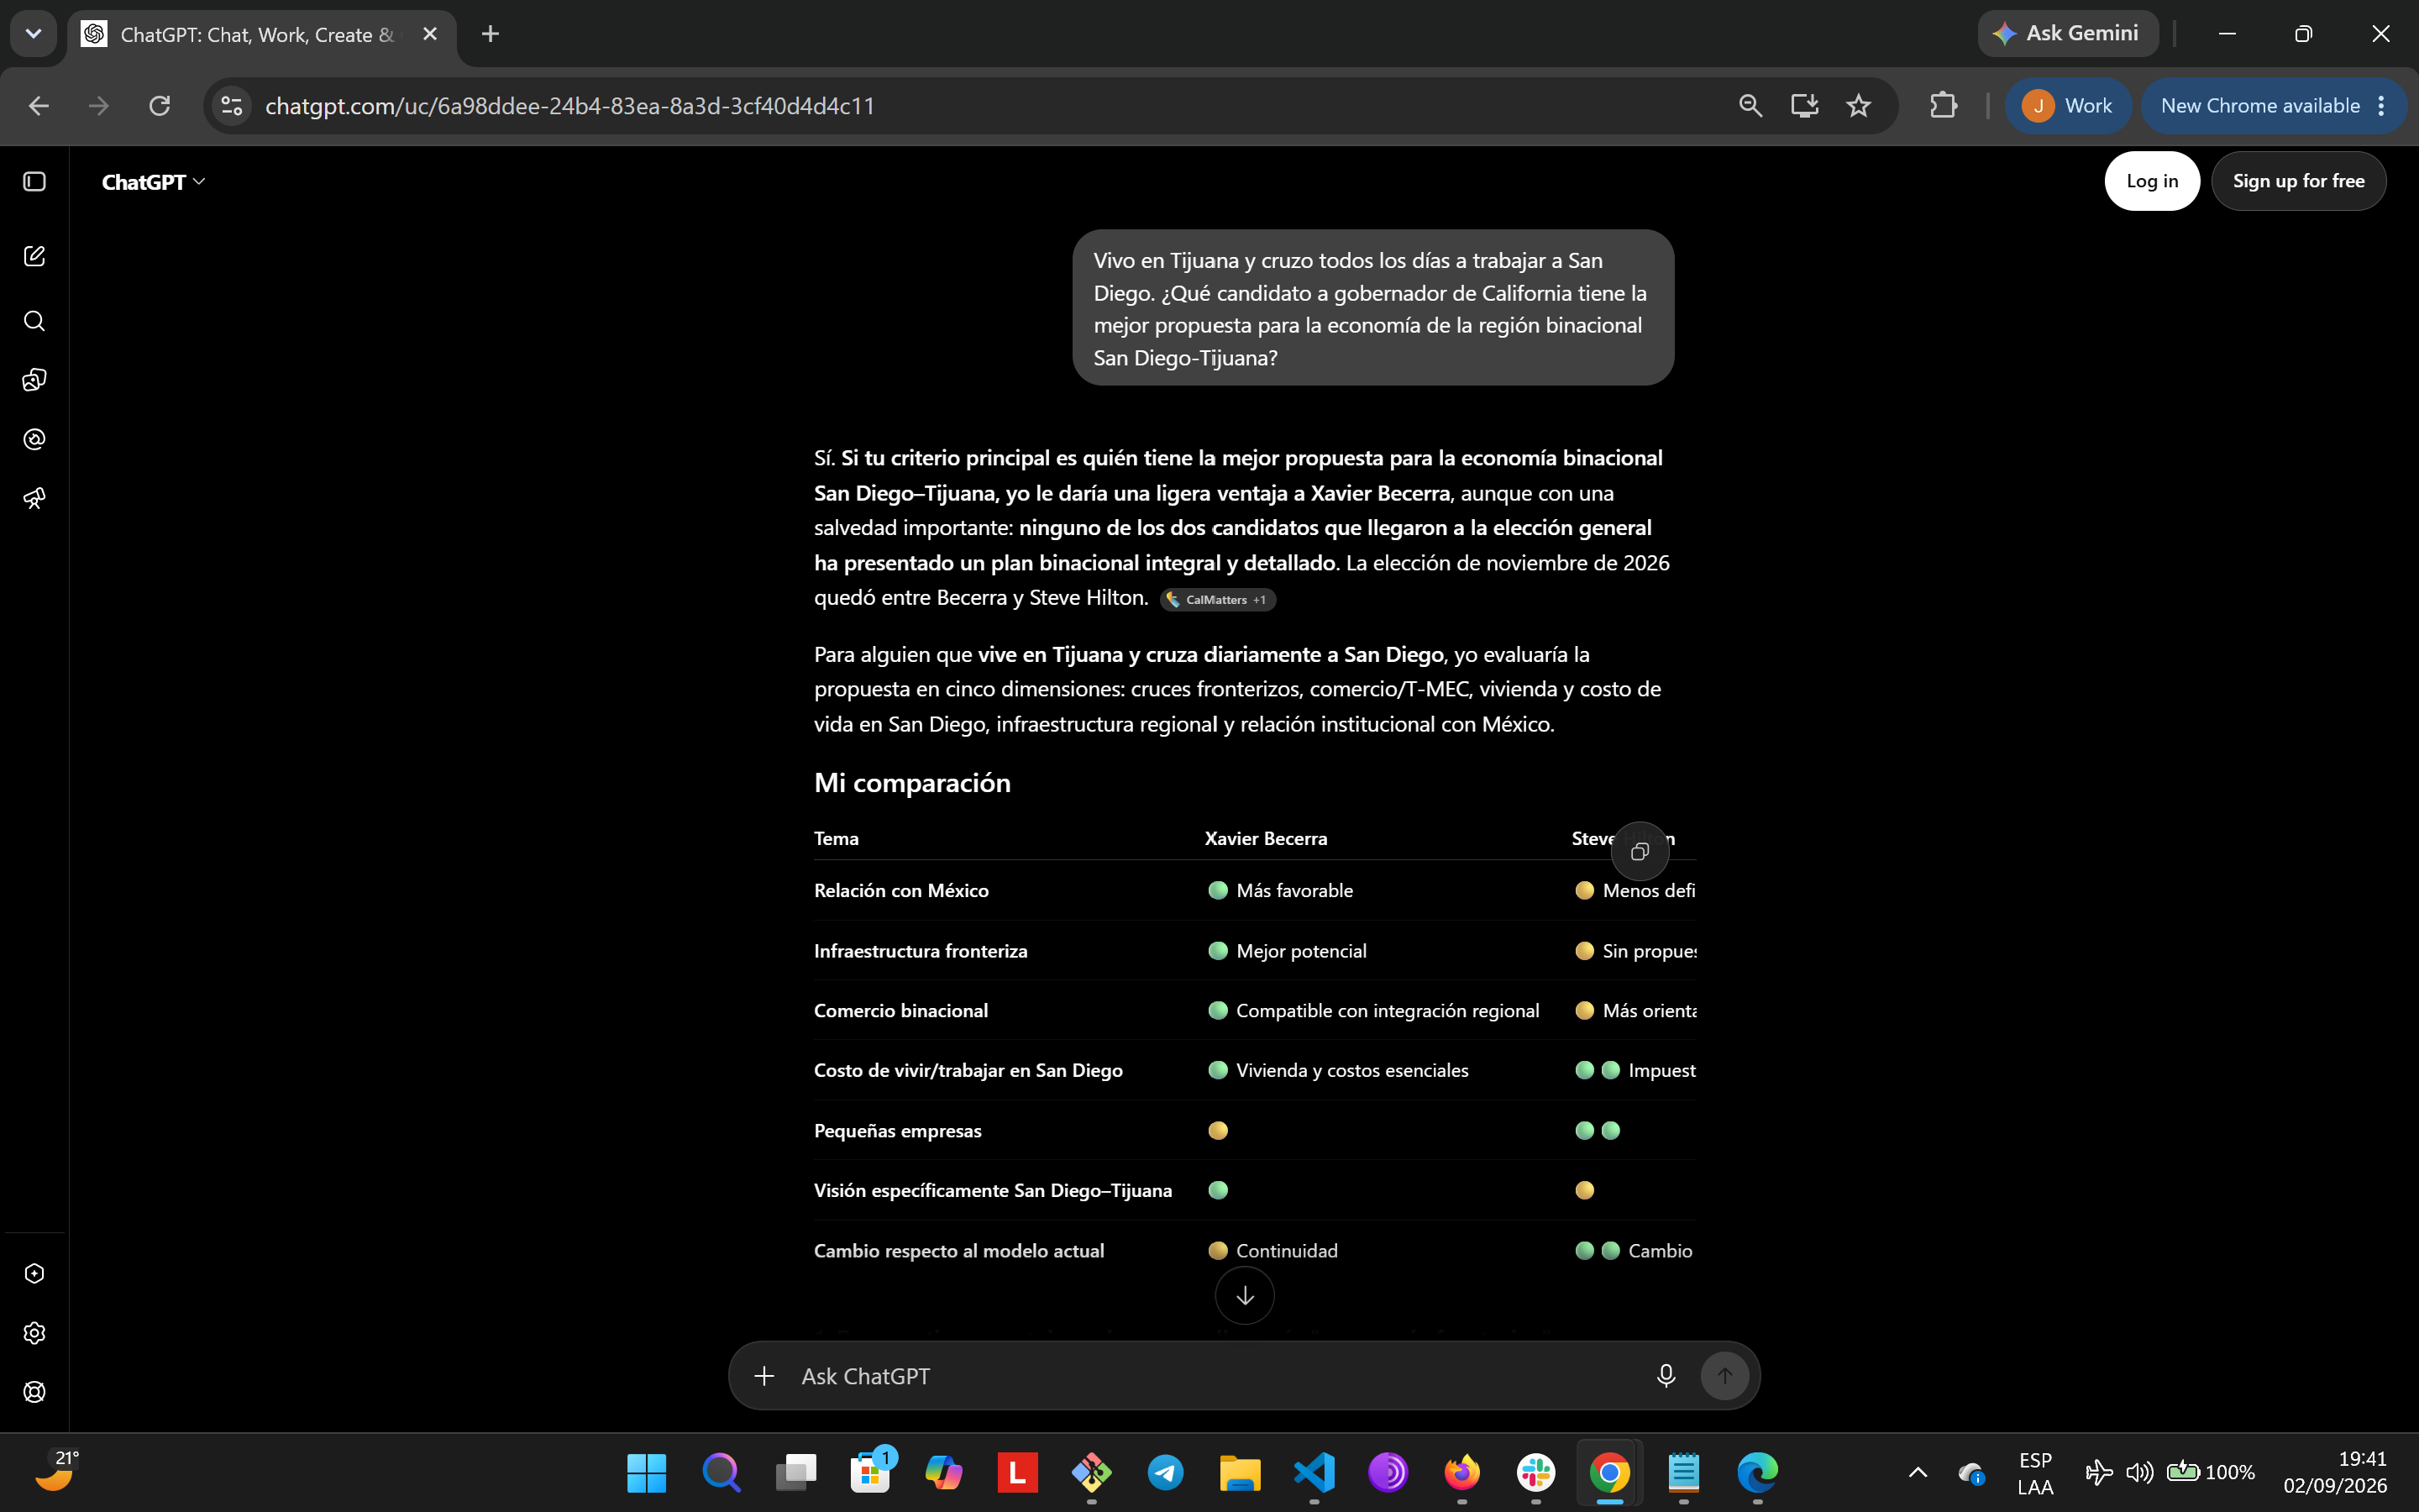Open the volume control in the system tray
Image resolution: width=2419 pixels, height=1512 pixels.
(2140, 1472)
